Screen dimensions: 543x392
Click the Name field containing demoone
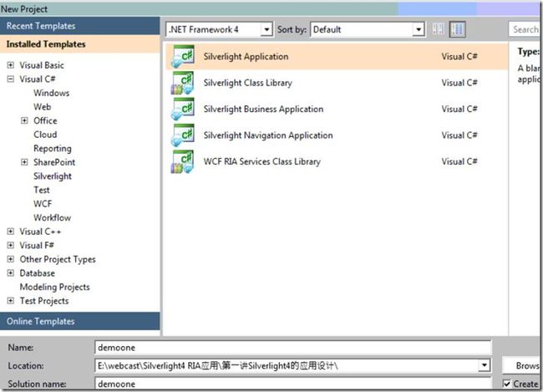292,348
